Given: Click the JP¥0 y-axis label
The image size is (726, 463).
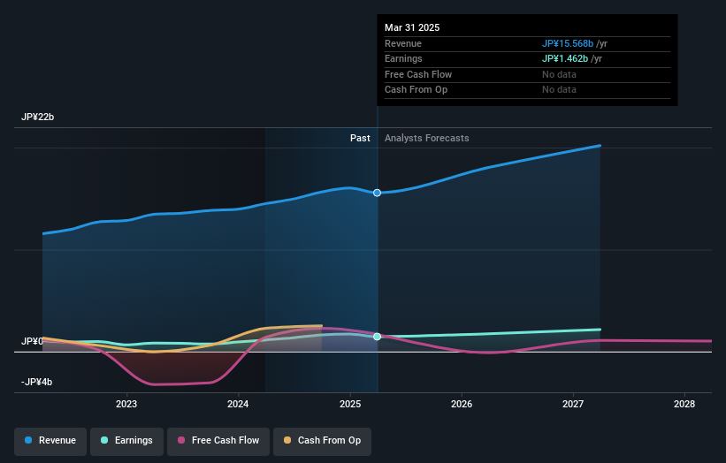Looking at the screenshot, I should point(32,341).
